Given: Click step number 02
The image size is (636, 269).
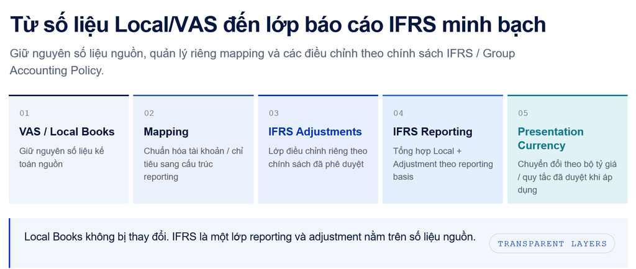Looking at the screenshot, I should click(x=149, y=113).
